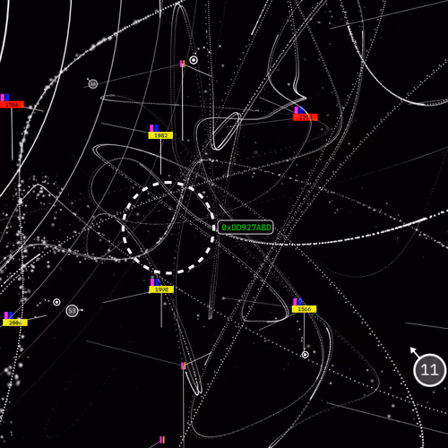The image size is (448, 448).
Task: Select the red tag at upper right
Action: tap(306, 117)
